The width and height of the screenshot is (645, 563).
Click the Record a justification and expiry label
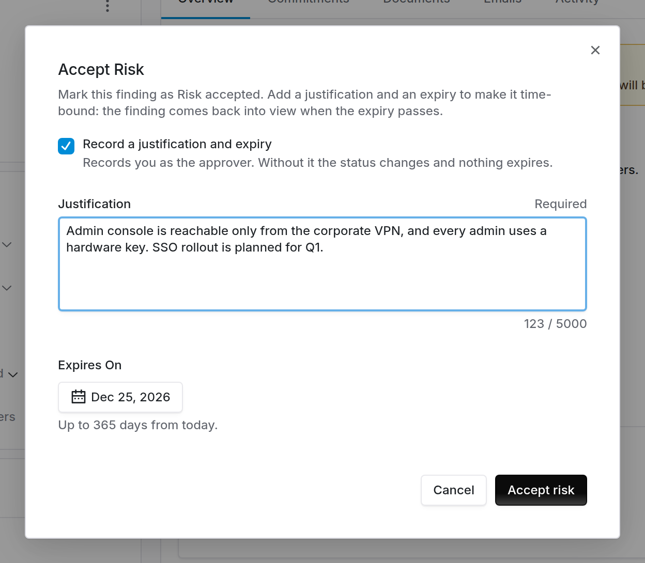pyautogui.click(x=177, y=144)
